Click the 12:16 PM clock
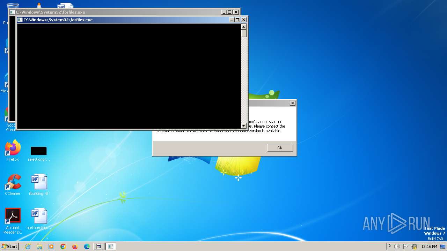The width and height of the screenshot is (447, 251). pyautogui.click(x=429, y=246)
